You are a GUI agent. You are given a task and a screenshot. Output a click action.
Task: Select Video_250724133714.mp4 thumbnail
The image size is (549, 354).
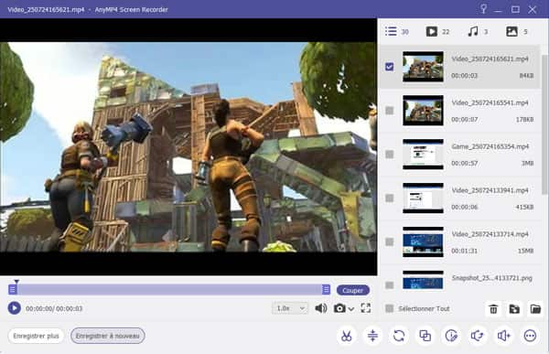point(423,242)
